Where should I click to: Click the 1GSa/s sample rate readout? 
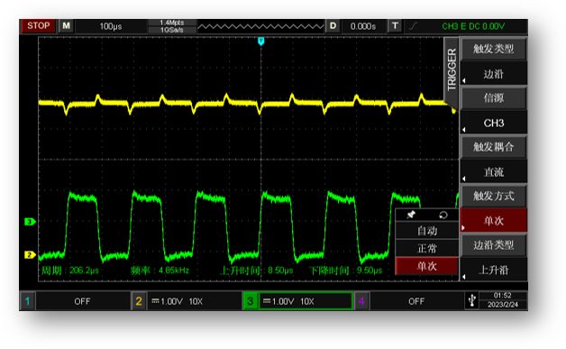click(x=172, y=30)
